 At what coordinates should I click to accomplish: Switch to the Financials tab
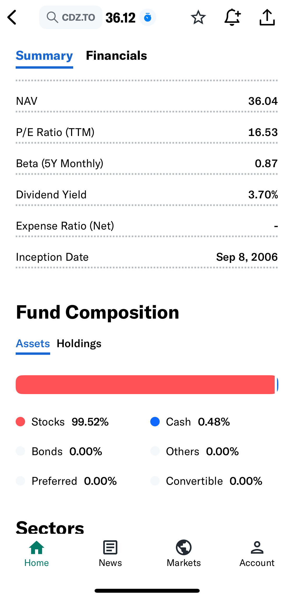(x=116, y=56)
